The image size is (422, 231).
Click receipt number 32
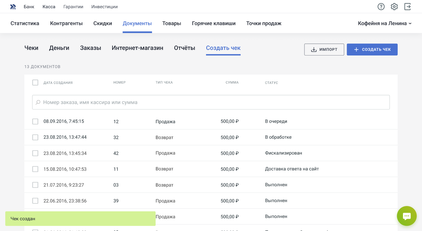click(x=116, y=137)
